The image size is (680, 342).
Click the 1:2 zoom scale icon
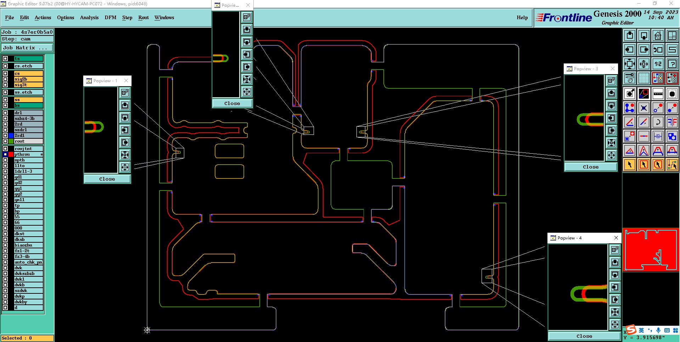[658, 64]
